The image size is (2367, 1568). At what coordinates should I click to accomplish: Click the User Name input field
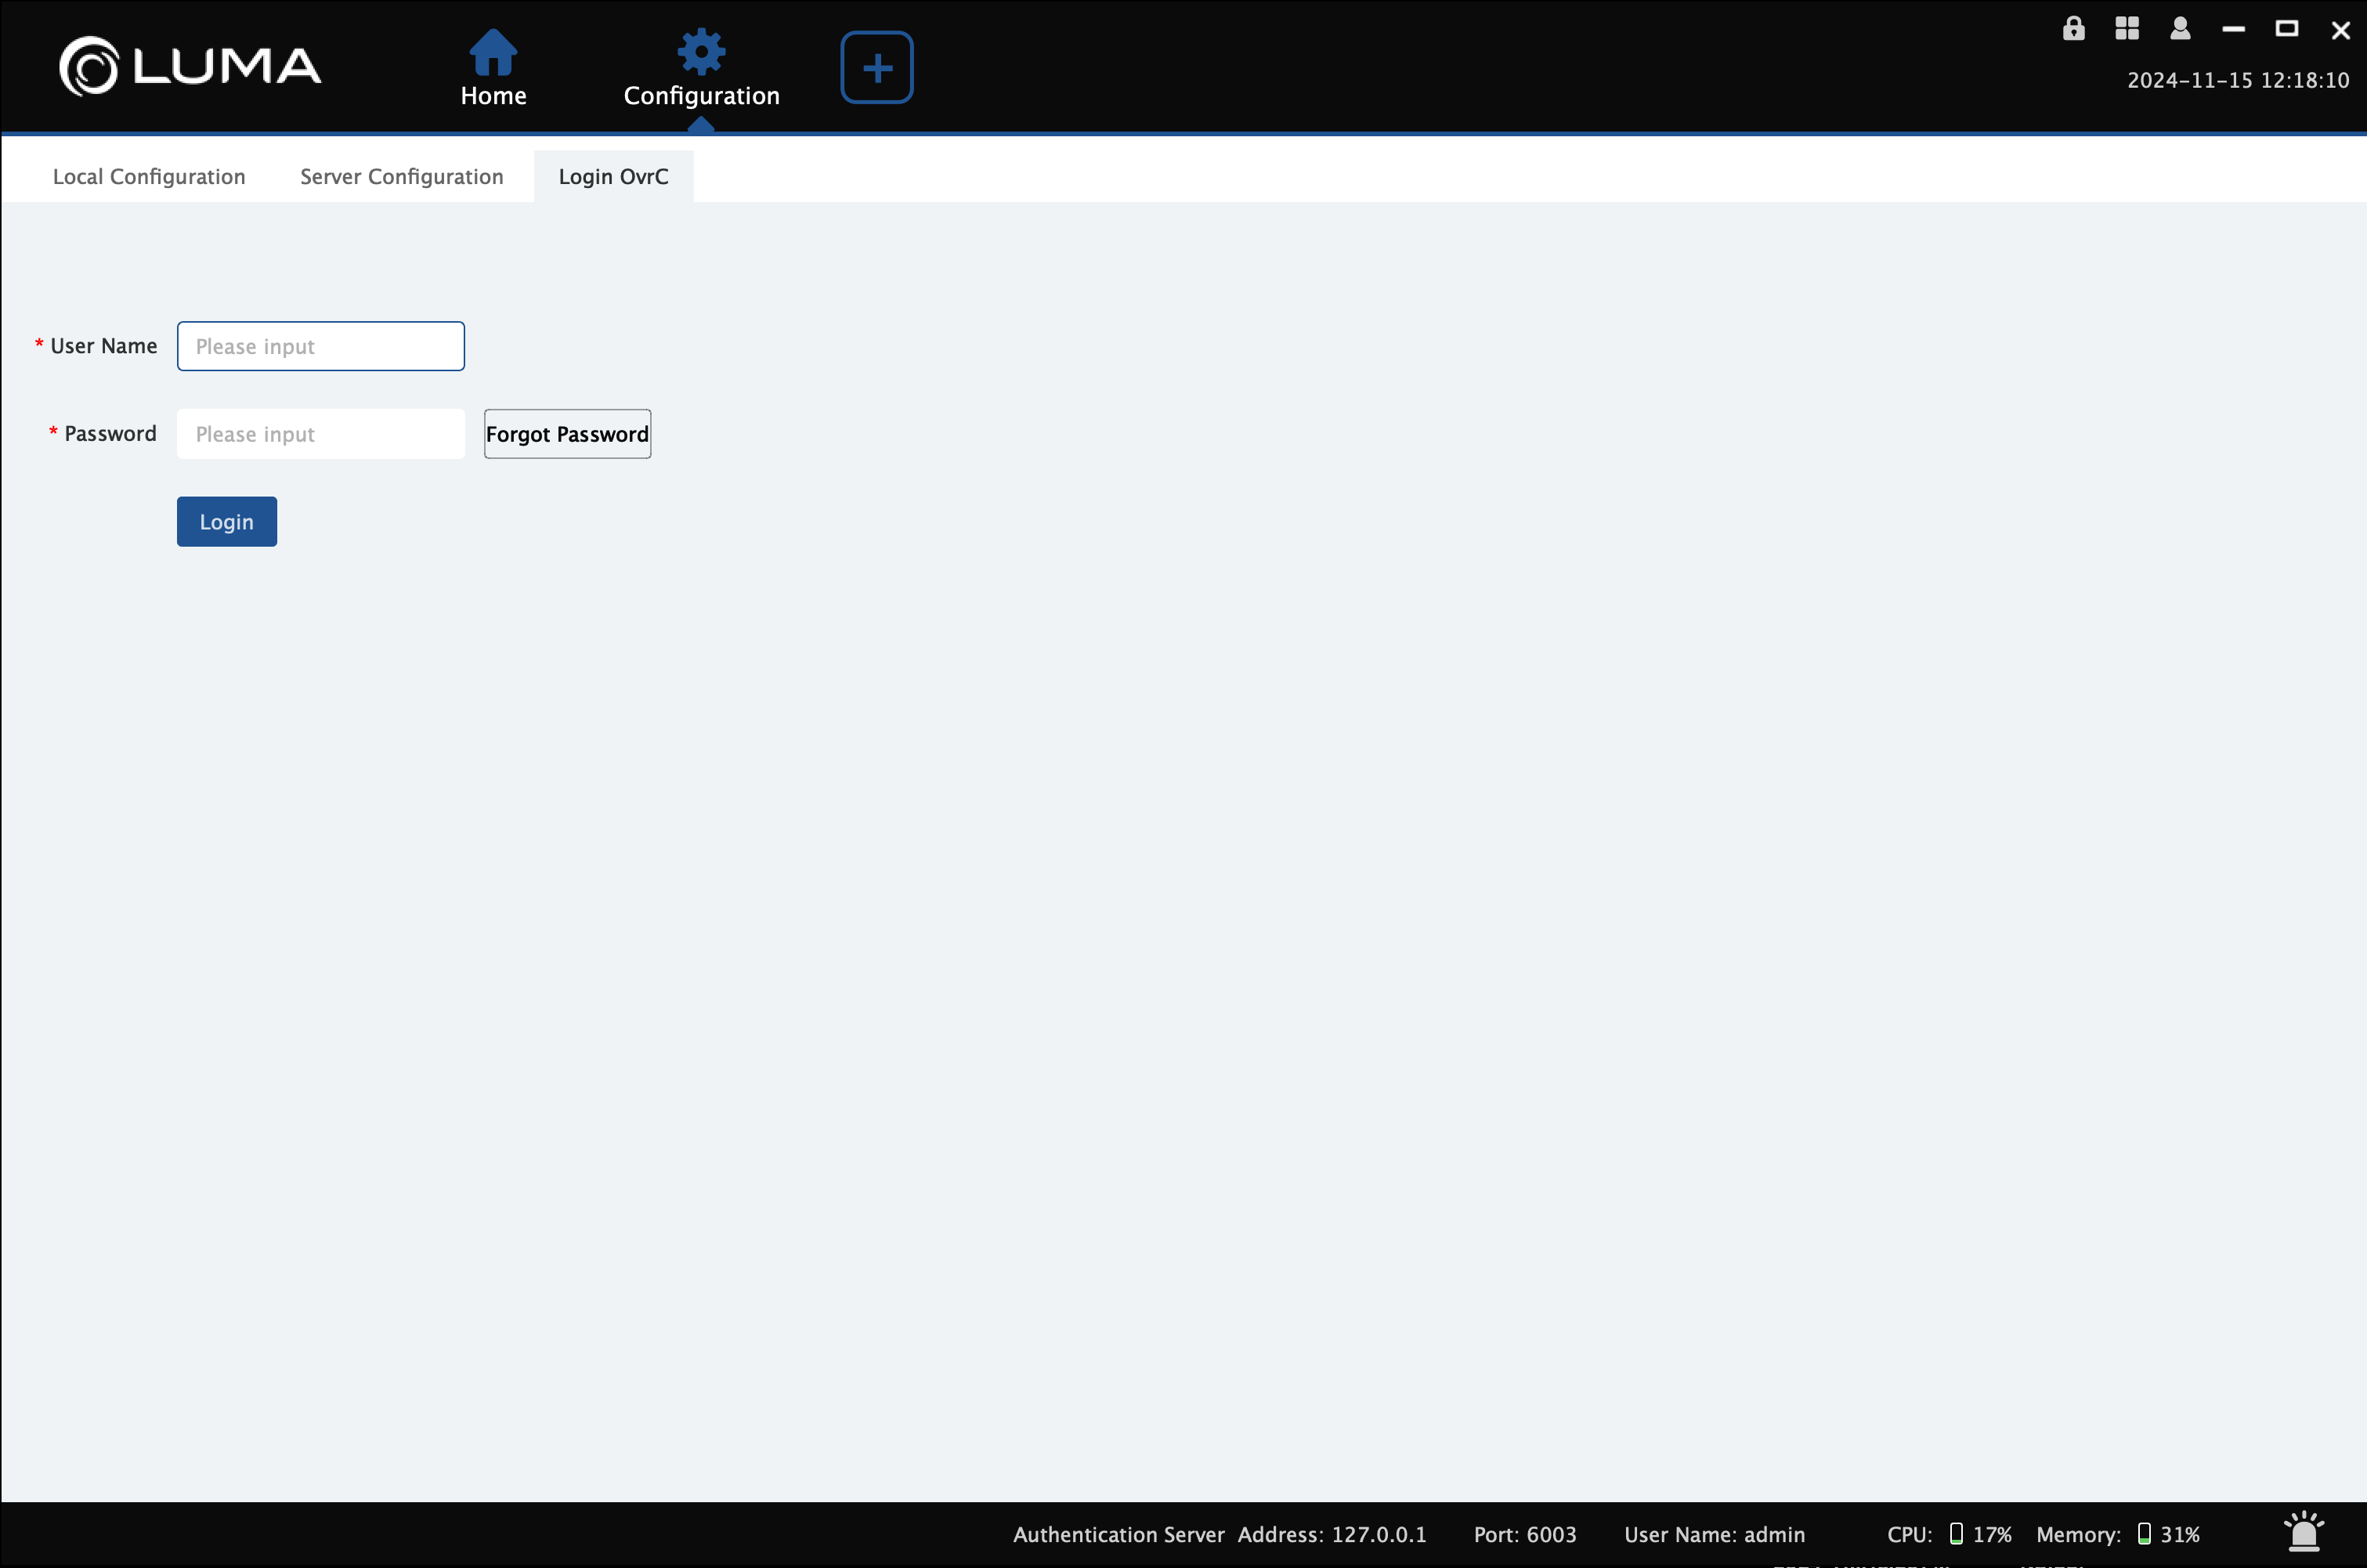click(x=320, y=346)
